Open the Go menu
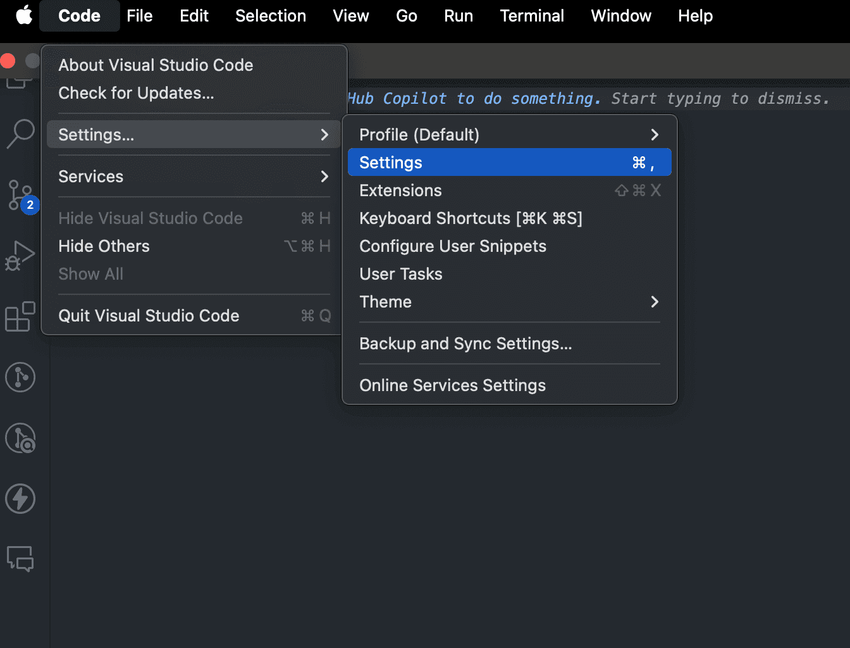 point(406,16)
